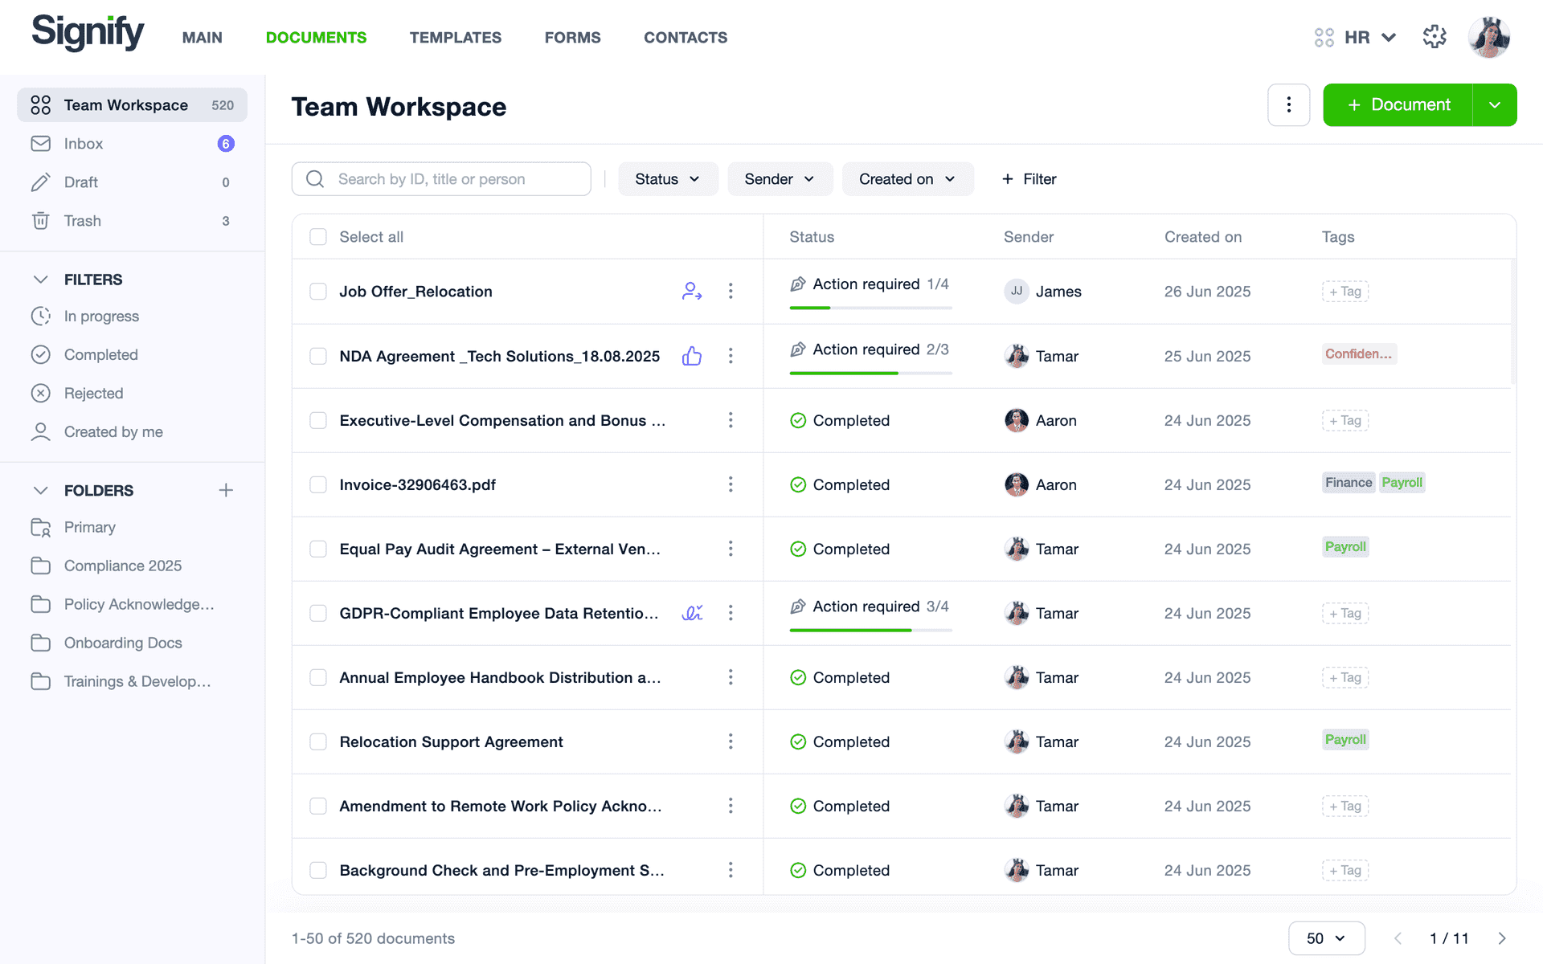This screenshot has height=964, width=1543.
Task: Collapse the FILTERS section chevron
Action: [41, 280]
